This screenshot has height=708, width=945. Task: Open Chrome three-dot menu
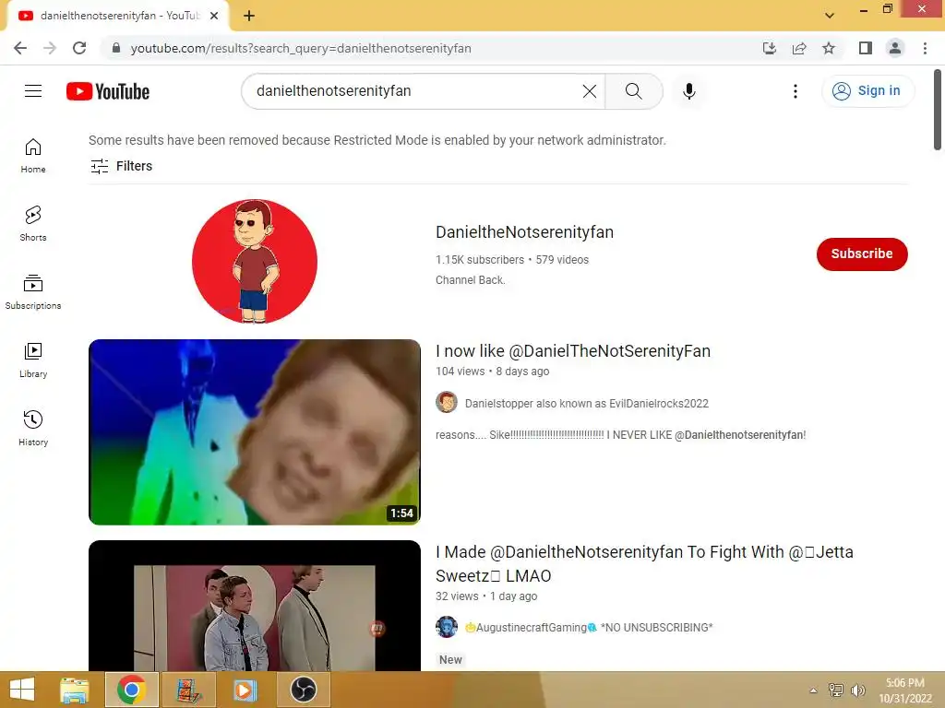click(925, 48)
